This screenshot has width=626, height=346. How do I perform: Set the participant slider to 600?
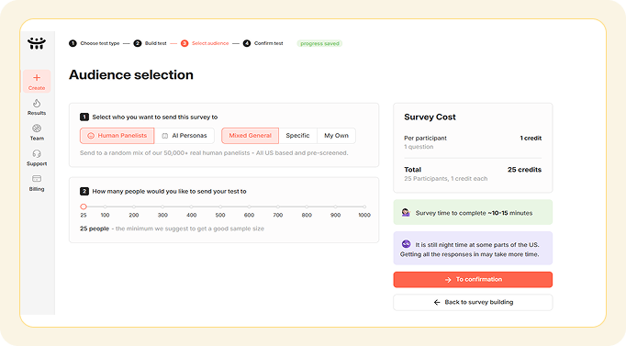pyautogui.click(x=249, y=206)
